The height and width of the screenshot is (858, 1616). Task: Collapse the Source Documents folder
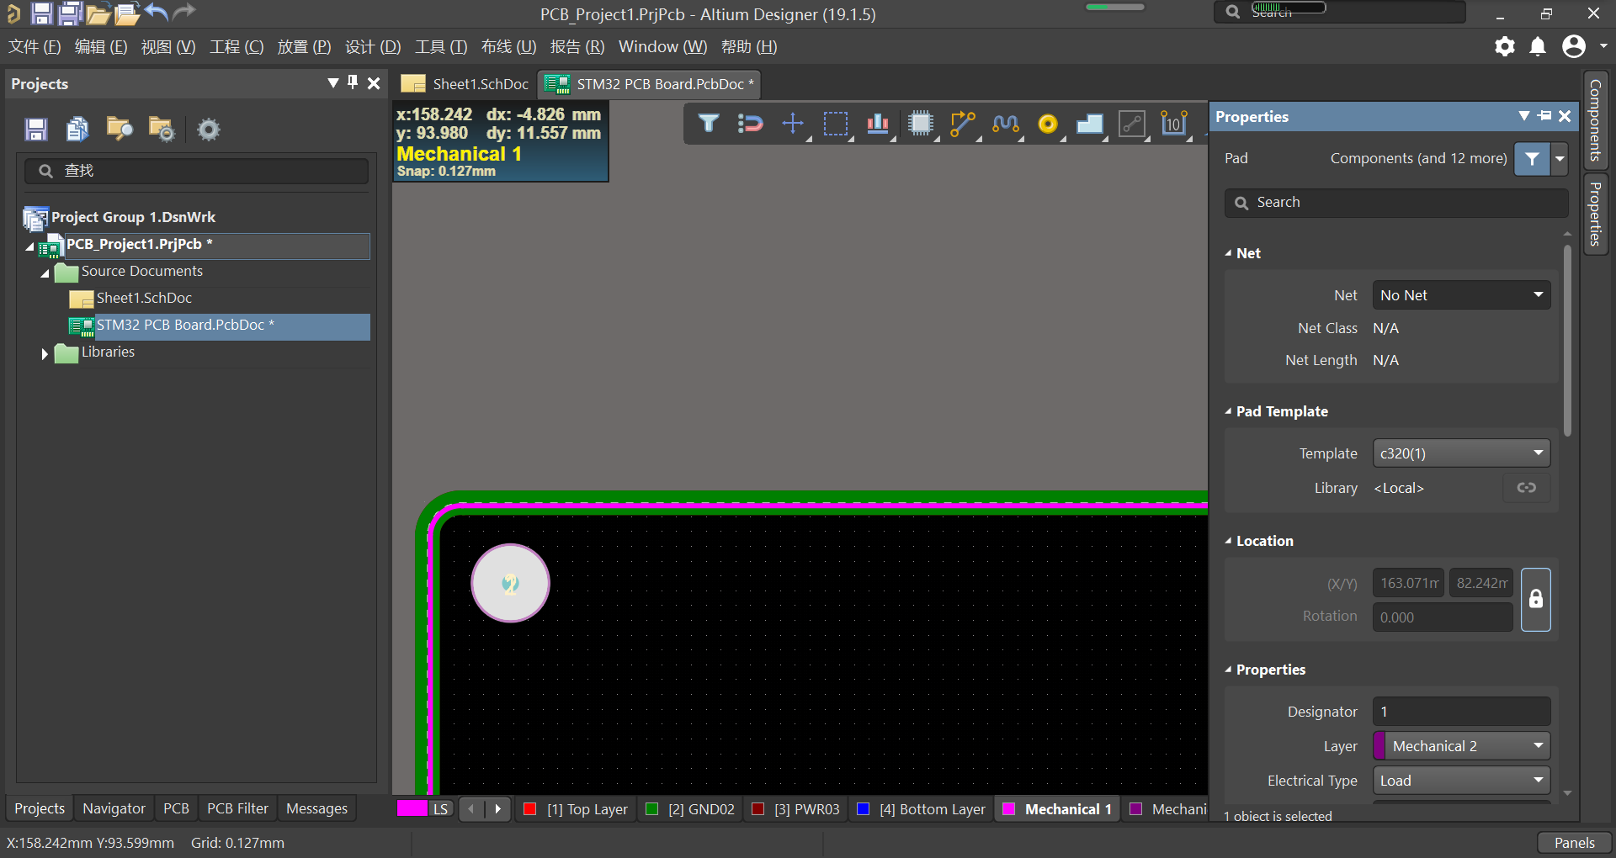[45, 273]
